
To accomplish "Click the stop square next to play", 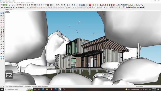I will (56, 5).
